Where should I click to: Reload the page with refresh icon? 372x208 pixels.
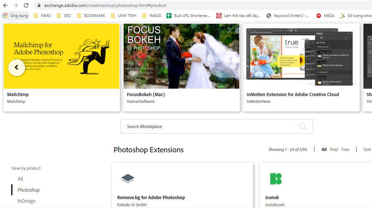[26, 5]
